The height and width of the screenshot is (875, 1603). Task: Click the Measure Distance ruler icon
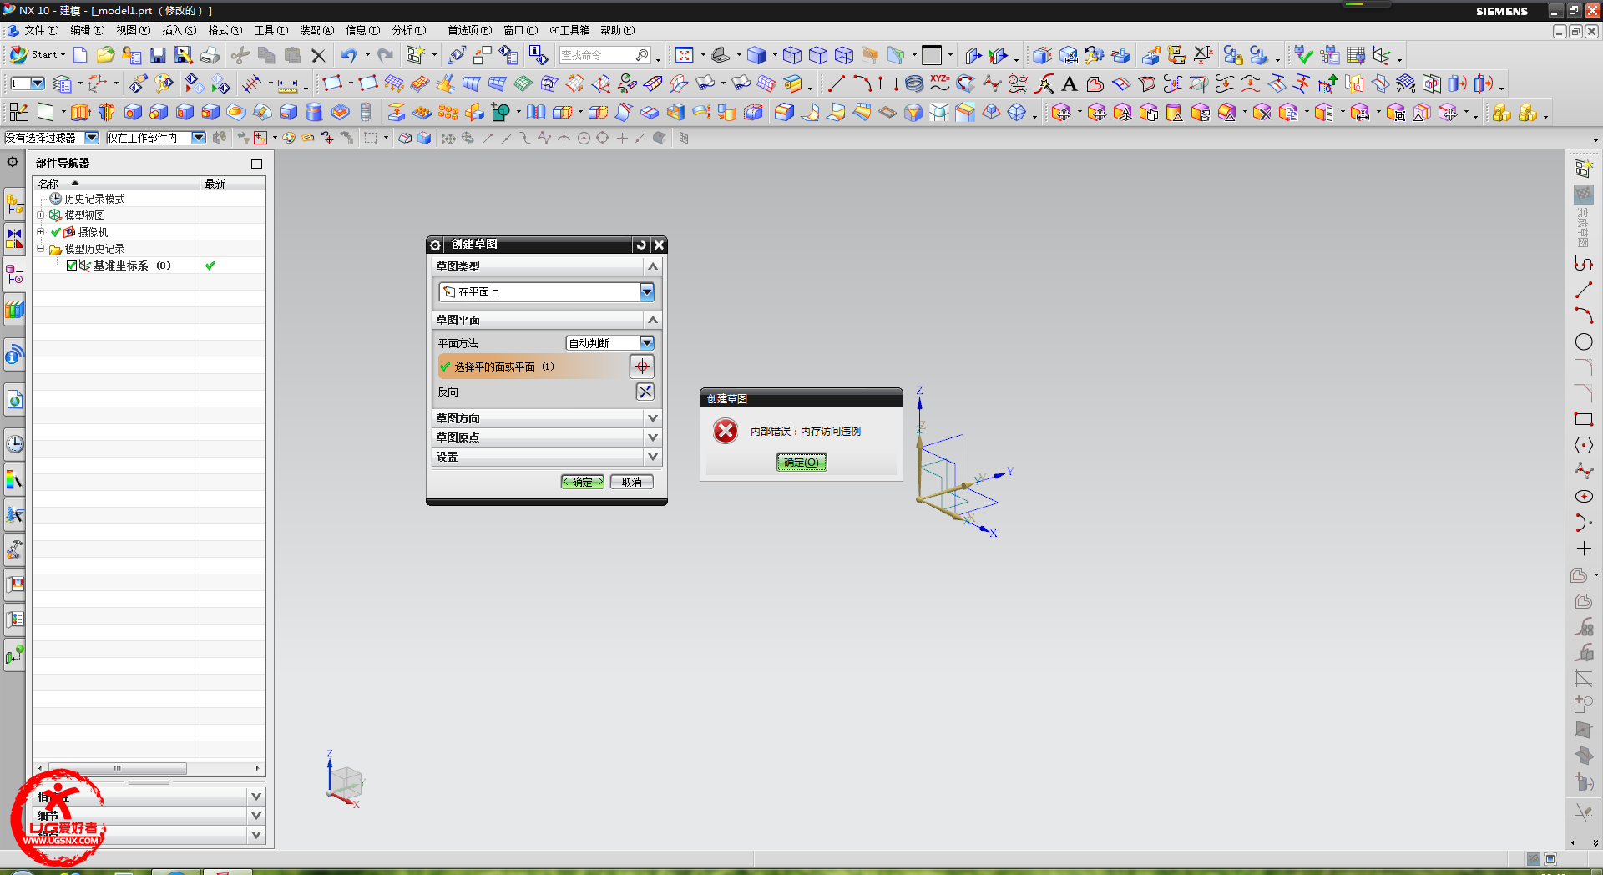[287, 83]
